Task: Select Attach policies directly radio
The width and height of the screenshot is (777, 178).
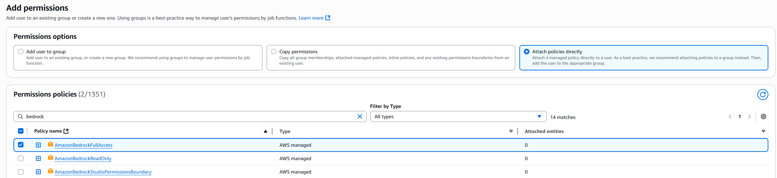Action: pos(527,52)
